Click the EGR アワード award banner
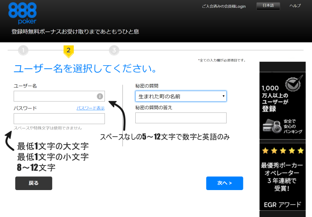The height and width of the screenshot is (217, 312). click(x=282, y=204)
